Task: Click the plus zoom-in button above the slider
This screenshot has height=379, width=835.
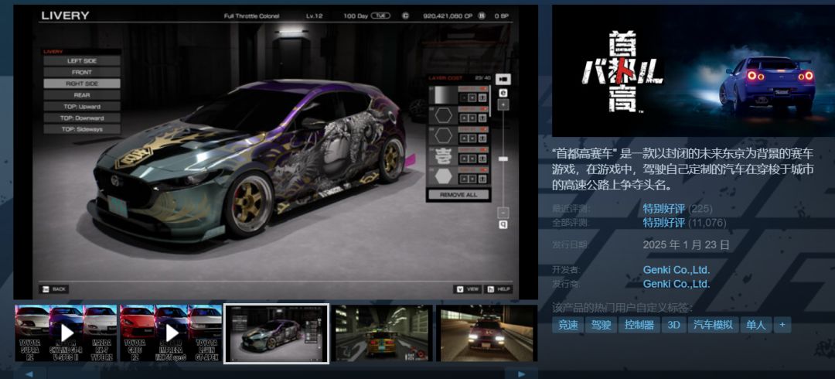Action: (503, 104)
